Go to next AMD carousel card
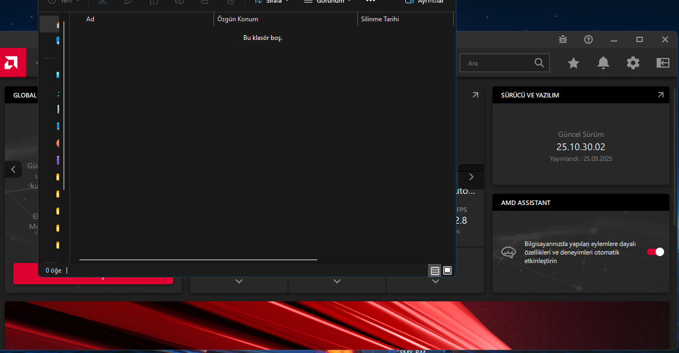Viewport: 679px width, 353px height. click(x=471, y=177)
